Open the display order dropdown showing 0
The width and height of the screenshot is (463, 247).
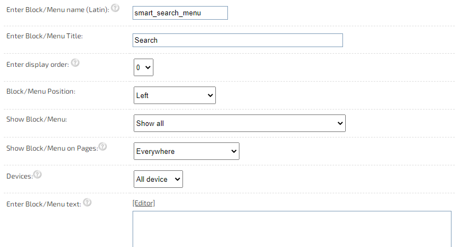pyautogui.click(x=144, y=67)
